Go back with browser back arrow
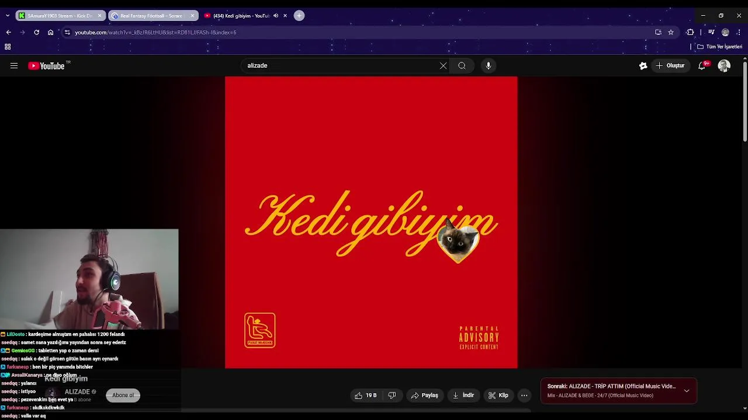 (8, 32)
